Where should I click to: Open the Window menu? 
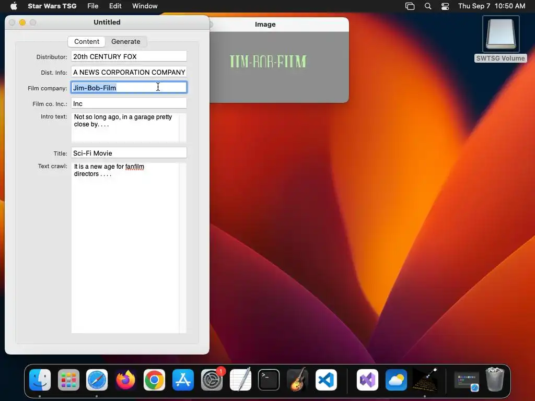(145, 6)
